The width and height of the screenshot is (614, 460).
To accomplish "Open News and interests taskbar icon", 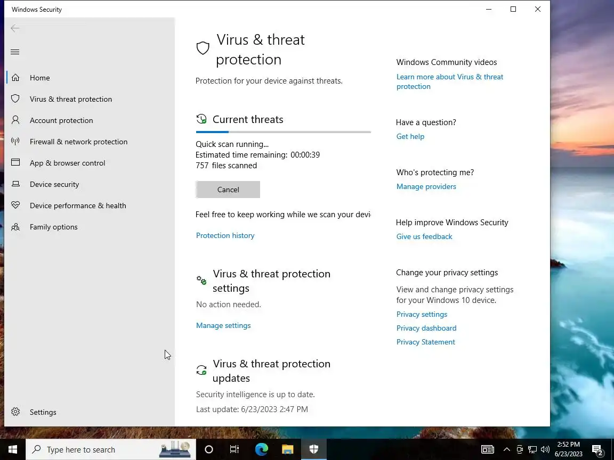I will (488, 449).
